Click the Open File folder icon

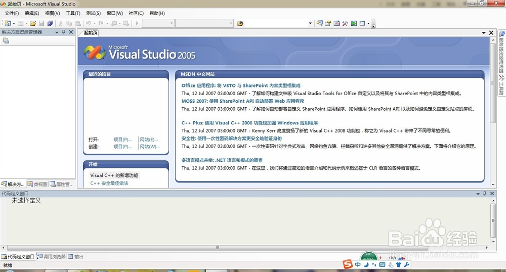32,23
